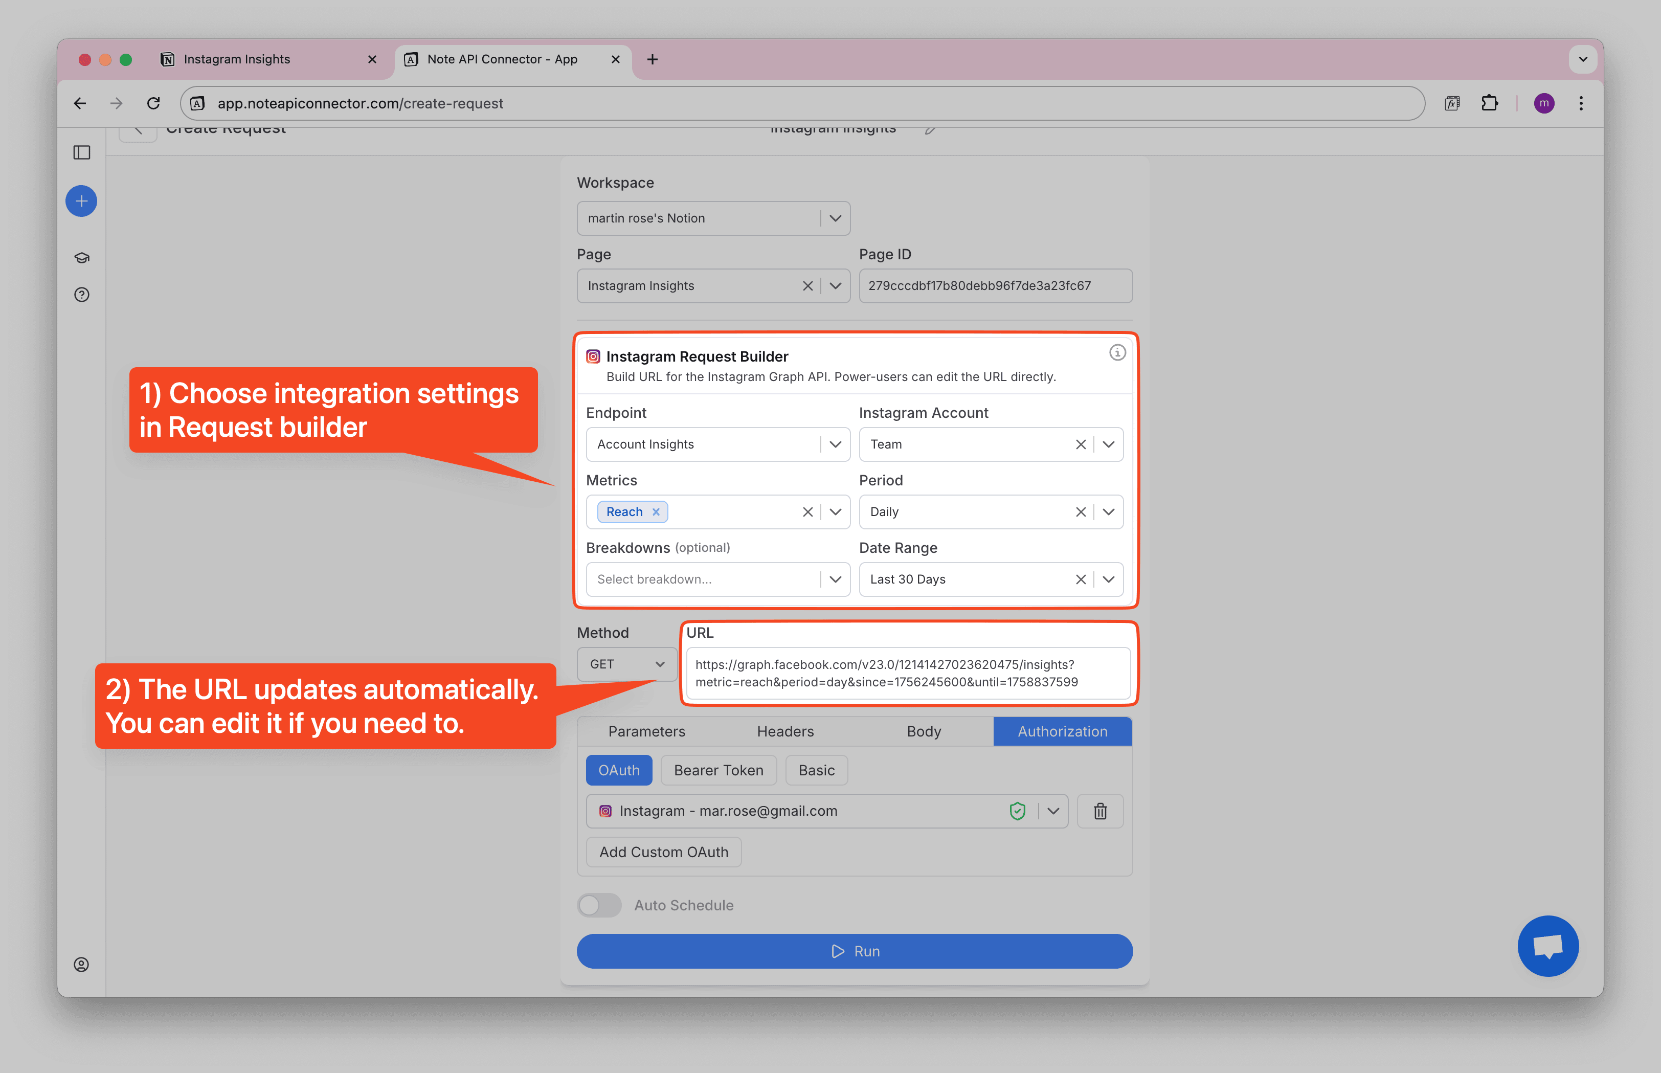This screenshot has width=1661, height=1073.
Task: Expand browser tab search chevron
Action: coord(1583,59)
